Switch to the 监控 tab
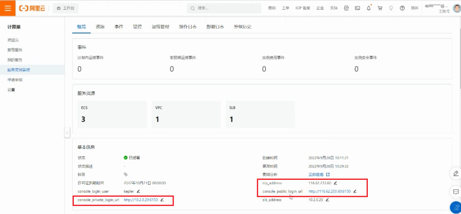Screen dimensions: 461x214 tap(137, 27)
